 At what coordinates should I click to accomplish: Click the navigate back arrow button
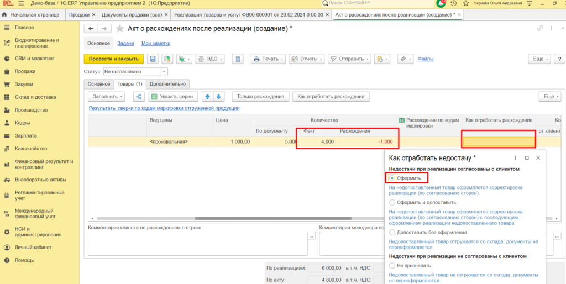tap(91, 29)
